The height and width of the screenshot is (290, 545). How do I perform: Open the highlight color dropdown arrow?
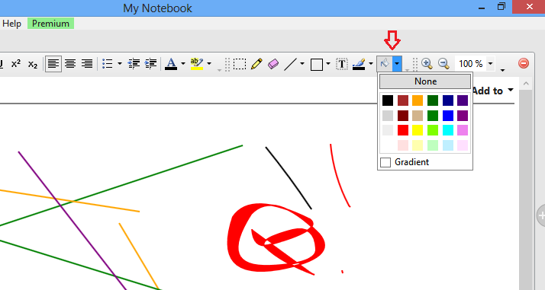pyautogui.click(x=209, y=64)
